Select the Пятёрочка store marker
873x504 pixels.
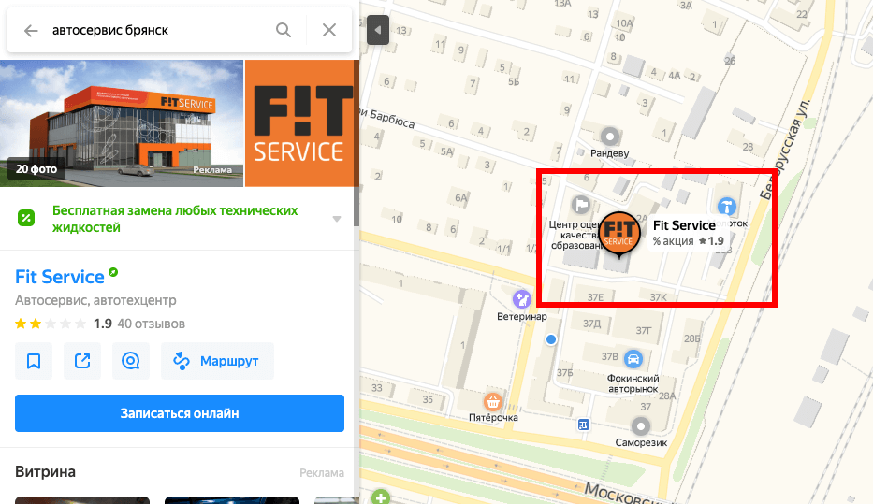[492, 402]
